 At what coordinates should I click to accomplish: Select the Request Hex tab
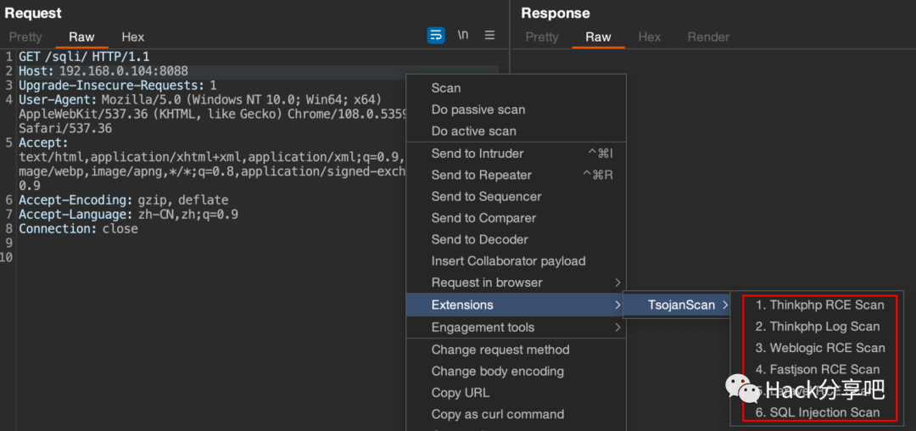133,37
